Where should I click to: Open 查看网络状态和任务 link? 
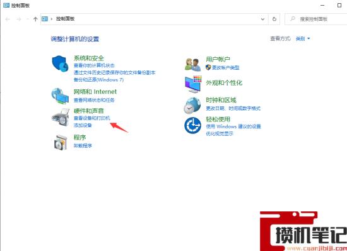[x=94, y=100]
